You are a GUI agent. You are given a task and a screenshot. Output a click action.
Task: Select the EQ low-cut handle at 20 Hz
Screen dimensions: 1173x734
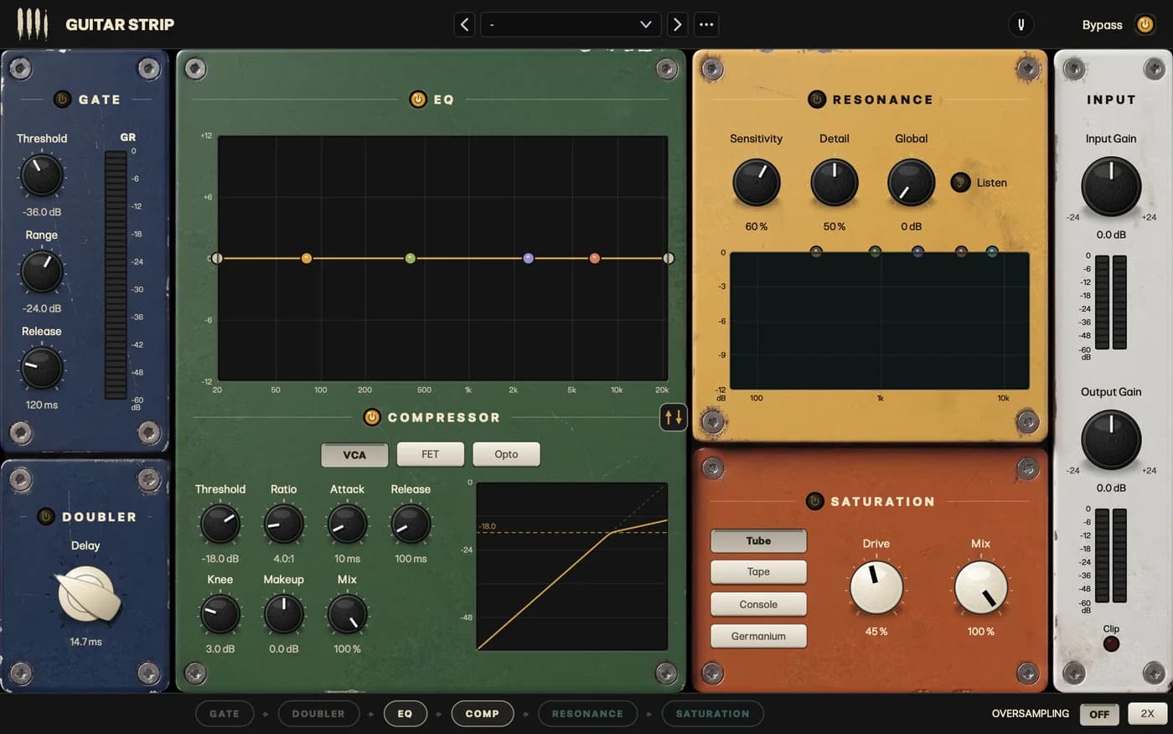(x=217, y=258)
